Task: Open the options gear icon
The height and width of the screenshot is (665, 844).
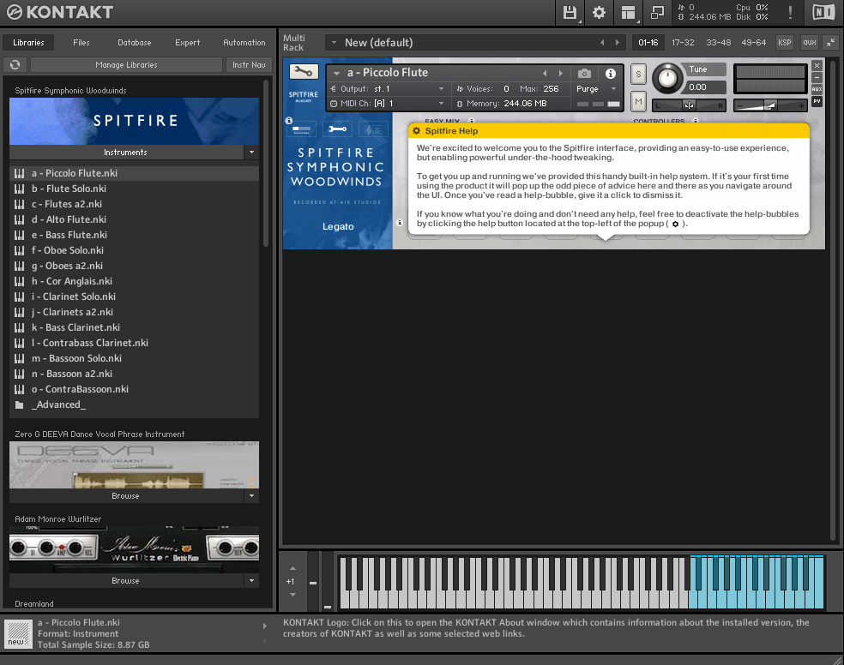Action: (x=599, y=12)
